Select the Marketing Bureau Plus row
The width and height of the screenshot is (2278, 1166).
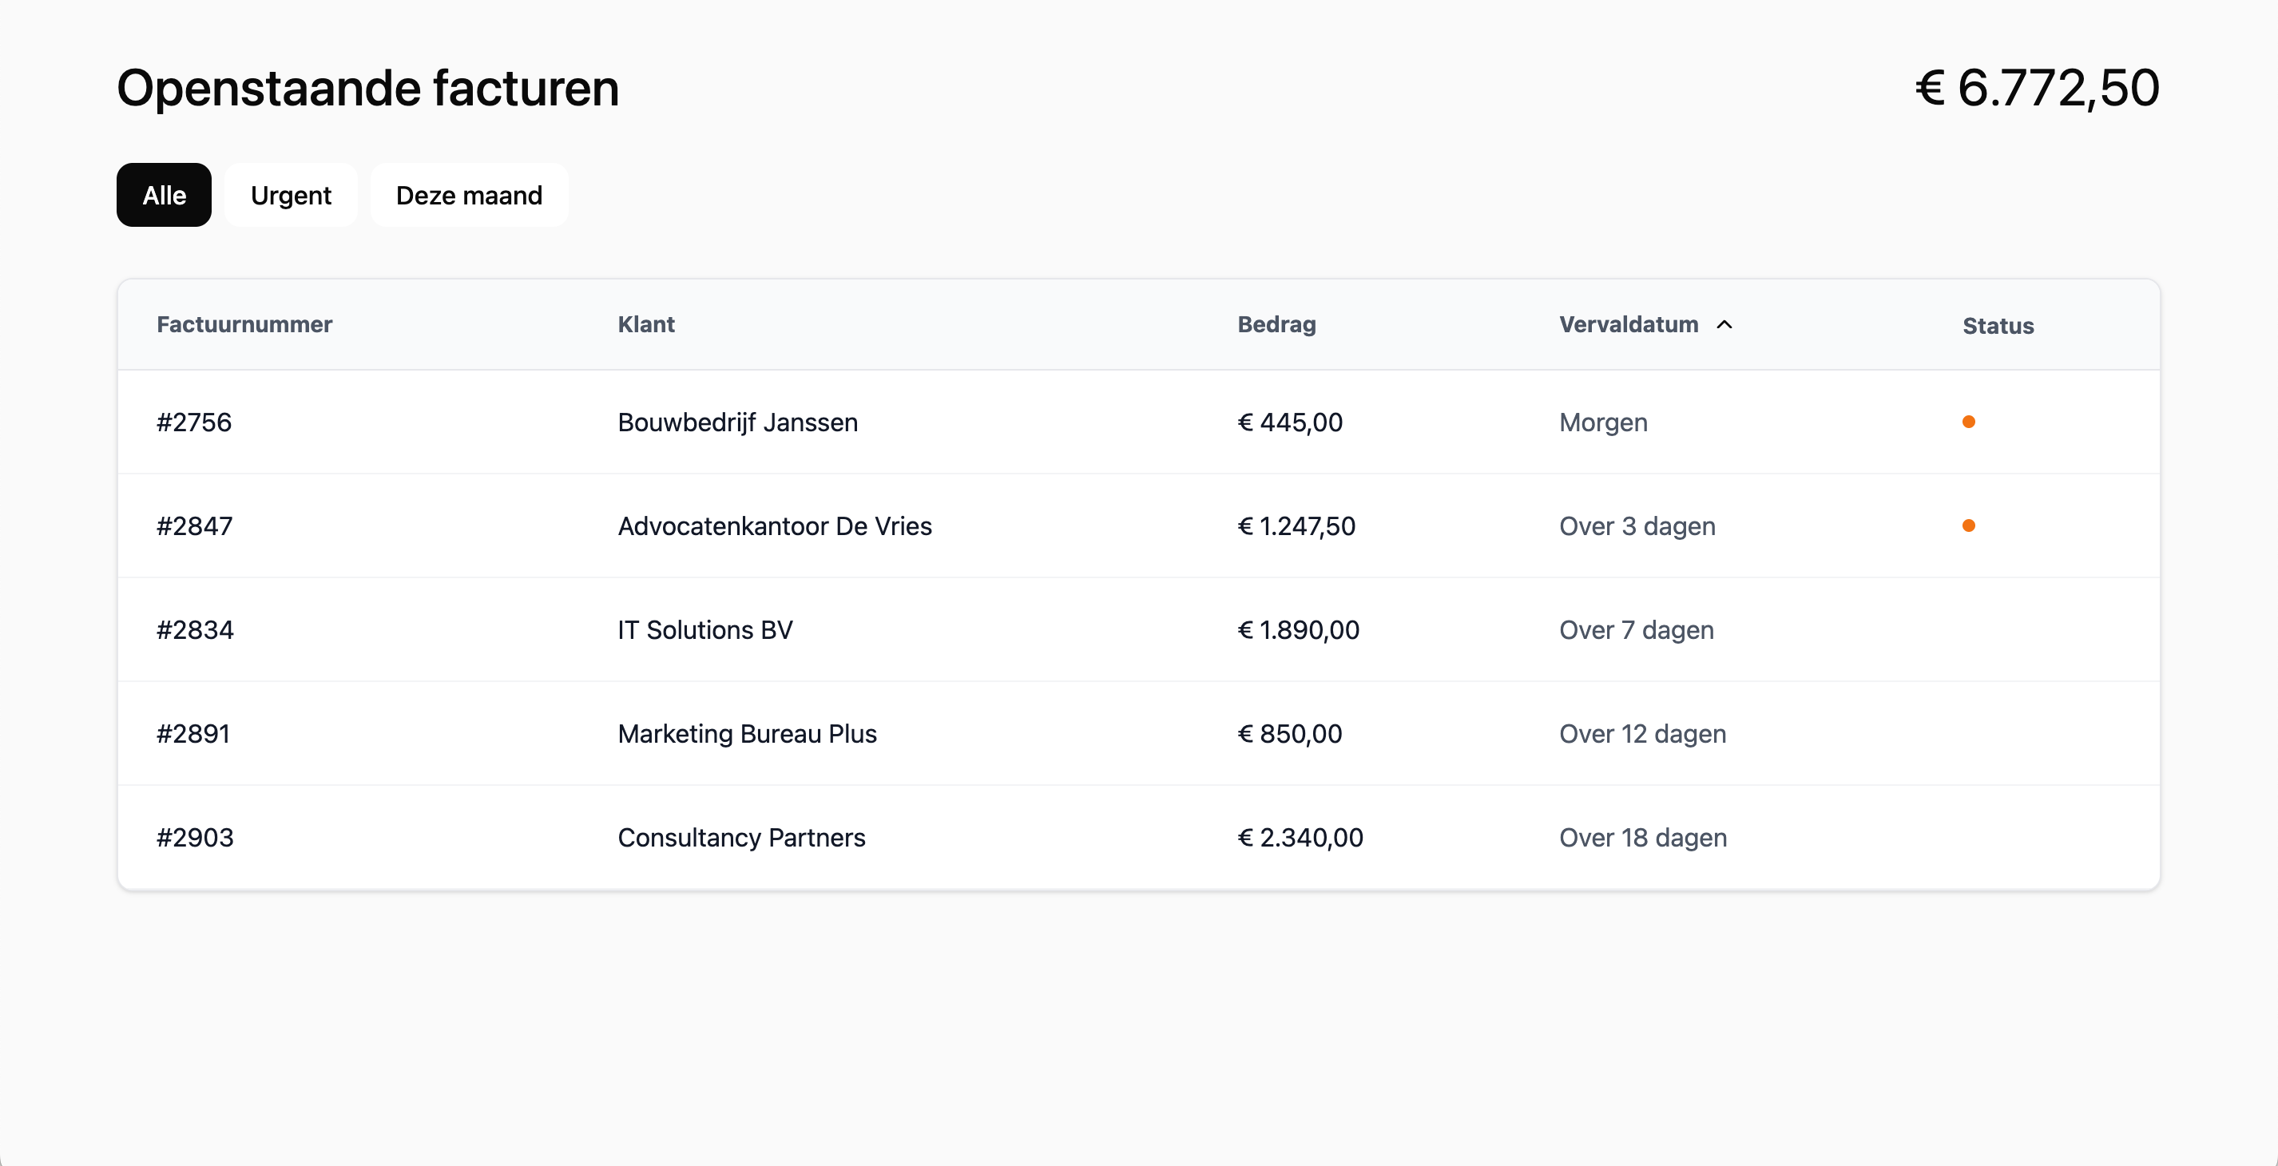(x=746, y=734)
